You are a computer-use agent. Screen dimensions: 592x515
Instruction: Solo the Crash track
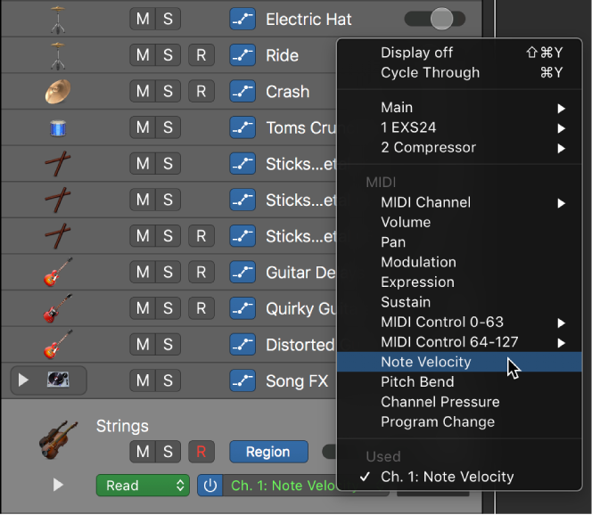[168, 91]
